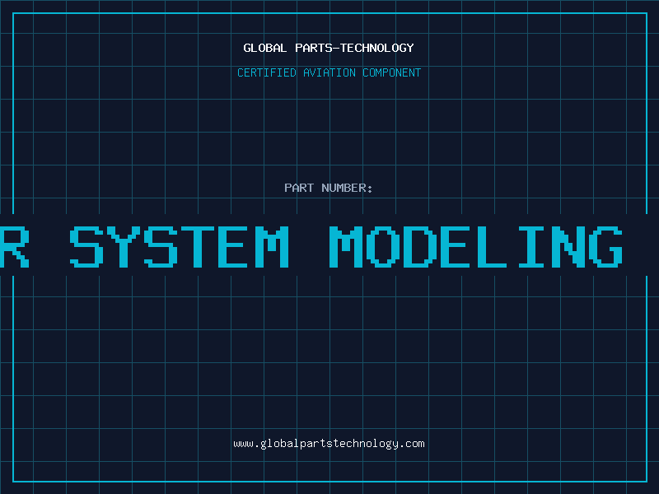Click the PART NUMBER: label
Screen dimensions: 659x494
tap(329, 188)
